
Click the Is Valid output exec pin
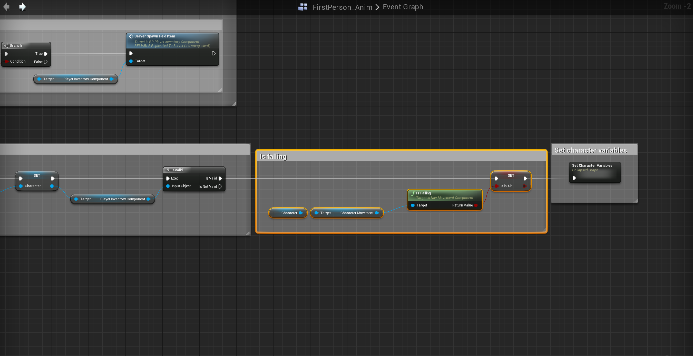[x=220, y=178]
